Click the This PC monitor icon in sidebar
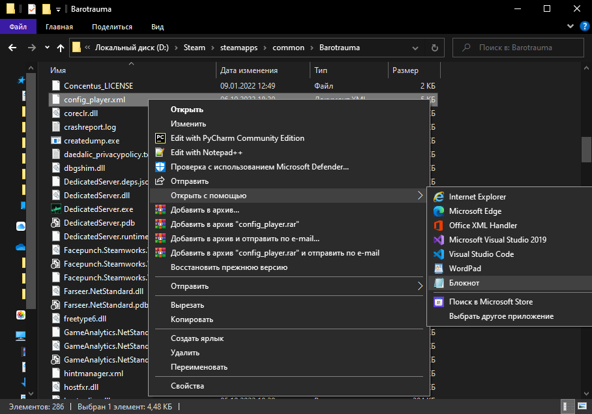The width and height of the screenshot is (592, 414). pos(21,336)
